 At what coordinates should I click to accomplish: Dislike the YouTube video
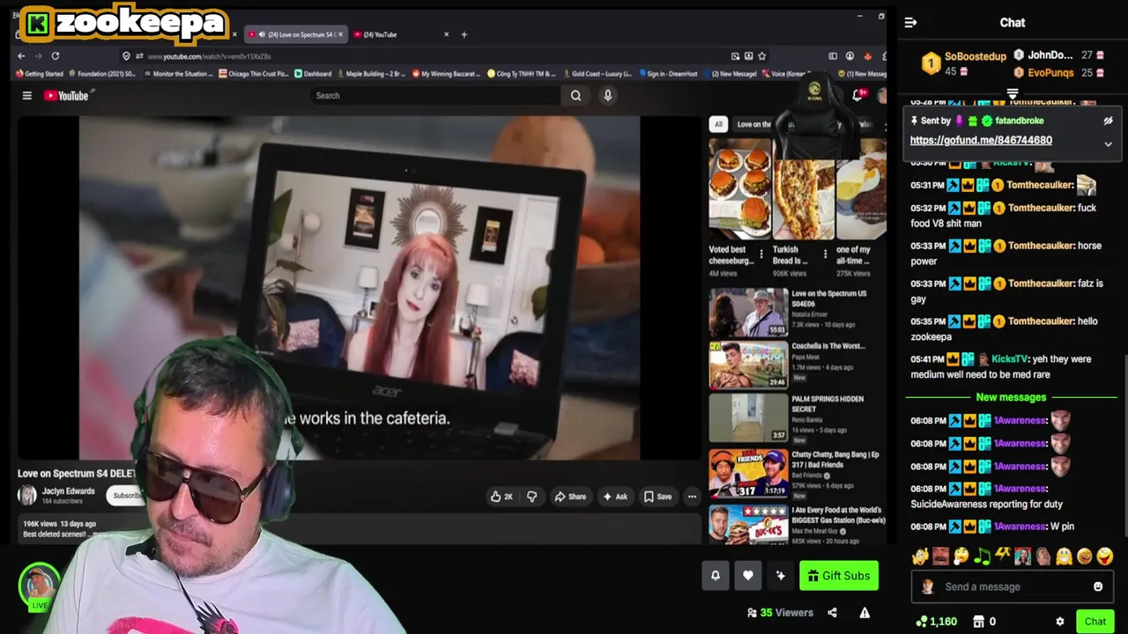(531, 497)
